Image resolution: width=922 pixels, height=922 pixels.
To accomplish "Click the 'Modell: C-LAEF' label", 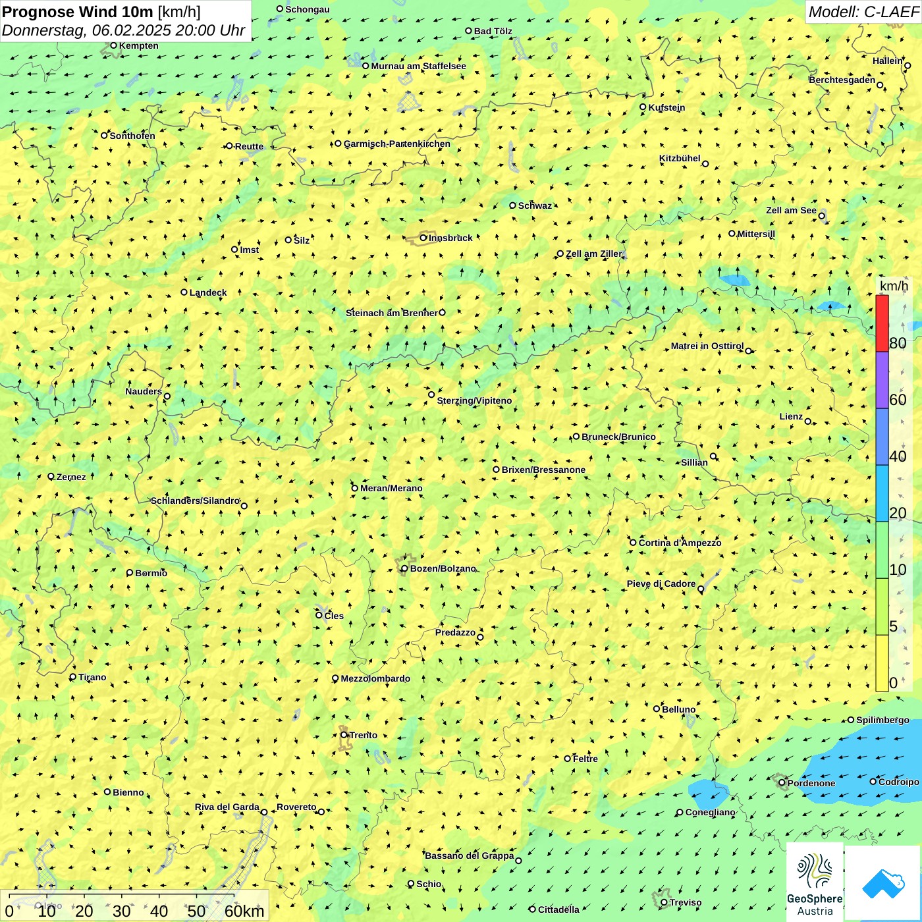I will [x=863, y=11].
